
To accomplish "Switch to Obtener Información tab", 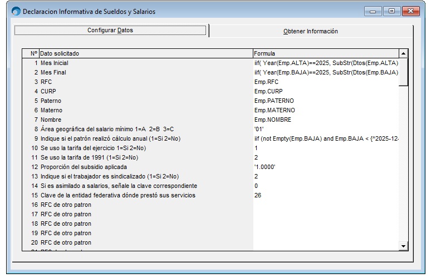I will [x=310, y=31].
